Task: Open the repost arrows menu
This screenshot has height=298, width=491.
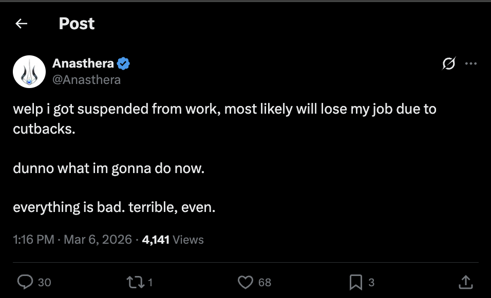Action: [x=135, y=282]
